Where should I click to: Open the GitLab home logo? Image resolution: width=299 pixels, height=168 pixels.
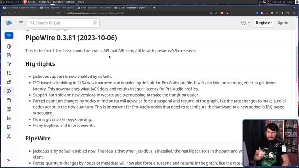tap(9, 23)
